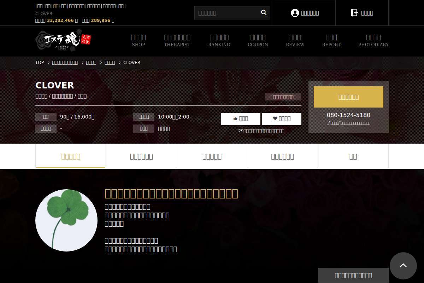Open the site logo home link
Image resolution: width=424 pixels, height=283 pixels.
63,41
